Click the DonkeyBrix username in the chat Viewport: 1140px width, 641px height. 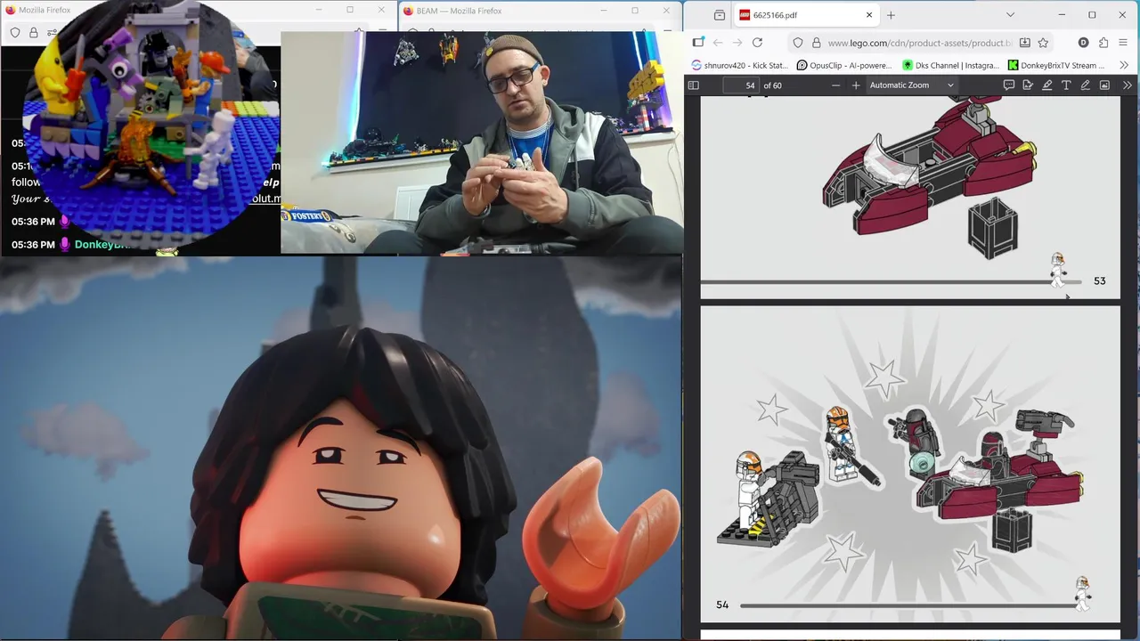(x=102, y=245)
